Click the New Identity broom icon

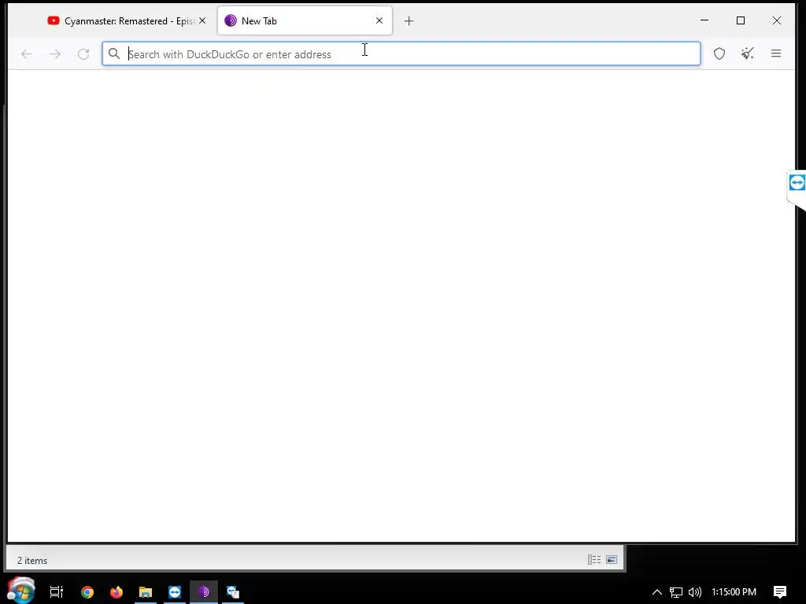[748, 53]
